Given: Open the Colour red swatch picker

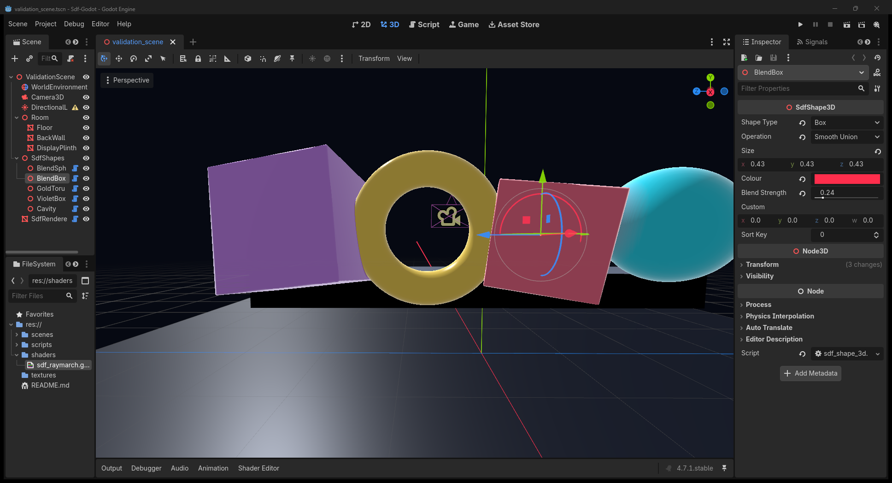Looking at the screenshot, I should click(847, 179).
